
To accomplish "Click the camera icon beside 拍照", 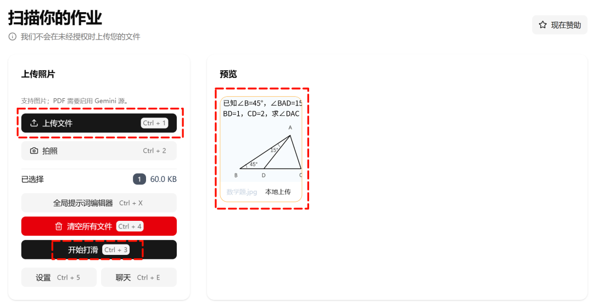I will (34, 151).
